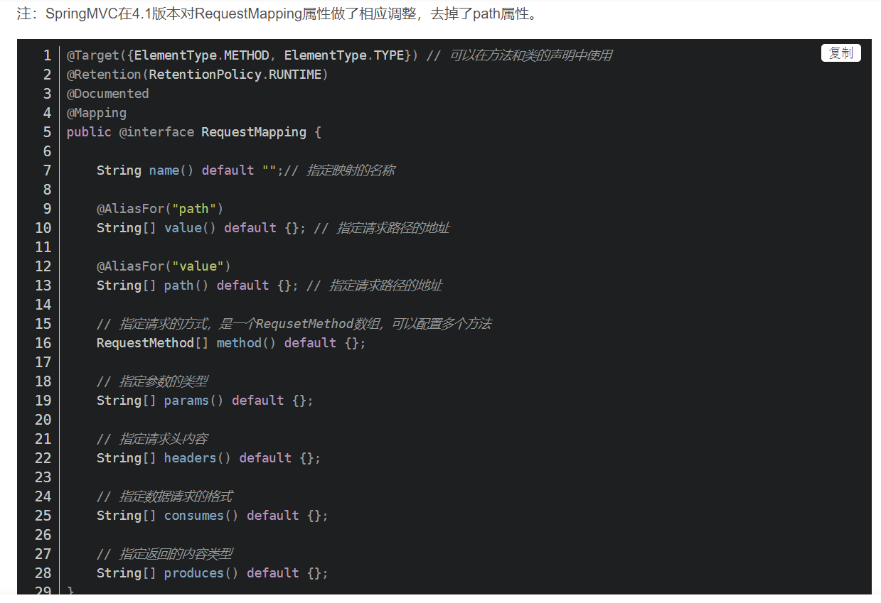Click the line number 28
Viewport: 881px width, 603px height.
pos(43,573)
